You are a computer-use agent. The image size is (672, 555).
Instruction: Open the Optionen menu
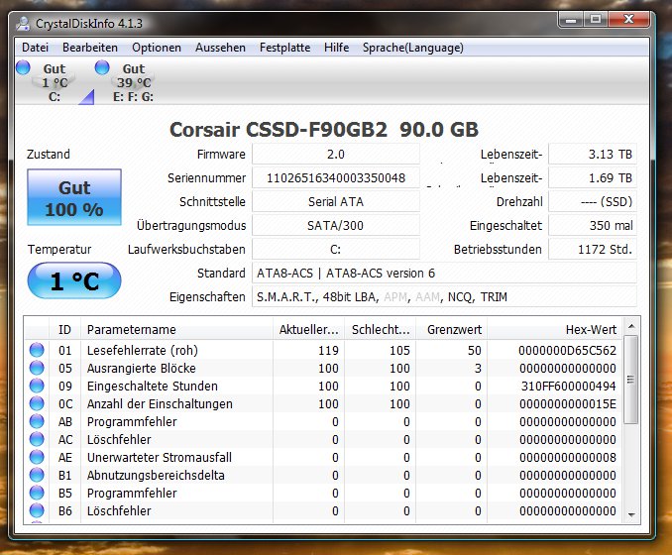click(x=157, y=48)
